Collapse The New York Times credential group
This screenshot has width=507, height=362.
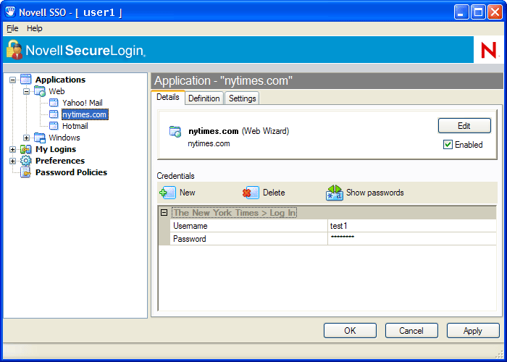[164, 212]
